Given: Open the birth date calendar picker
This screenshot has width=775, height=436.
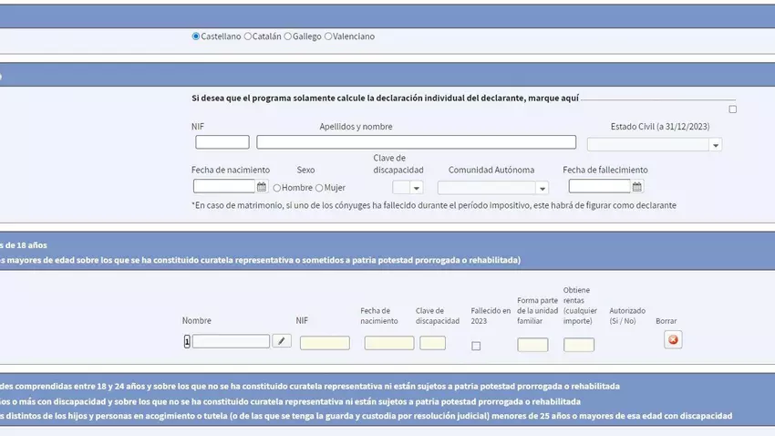Looking at the screenshot, I should [x=262, y=187].
